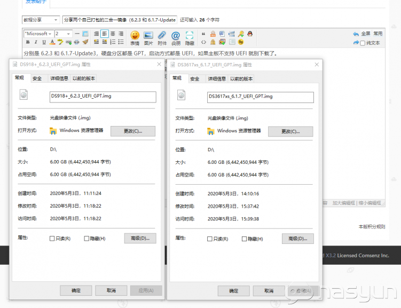
Task: Insert an unordered bullet list
Action: pyautogui.click(x=121, y=42)
